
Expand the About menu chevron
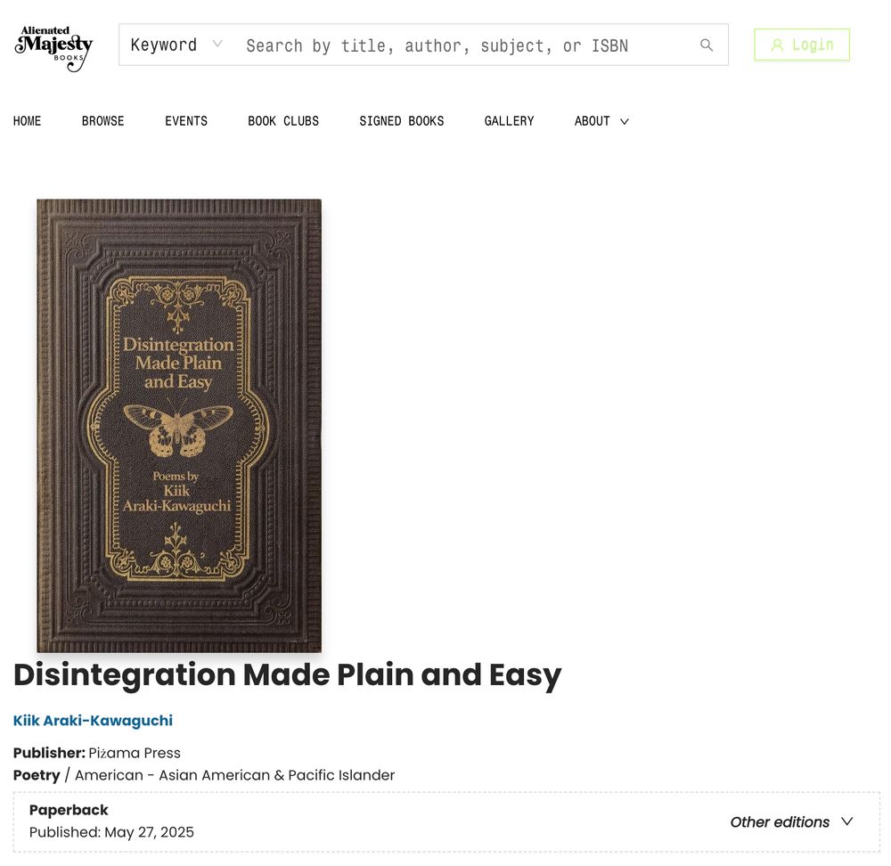[624, 121]
